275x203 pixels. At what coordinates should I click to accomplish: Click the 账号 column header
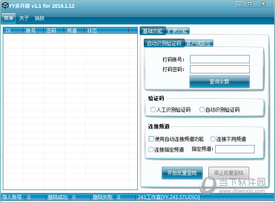coord(34,31)
